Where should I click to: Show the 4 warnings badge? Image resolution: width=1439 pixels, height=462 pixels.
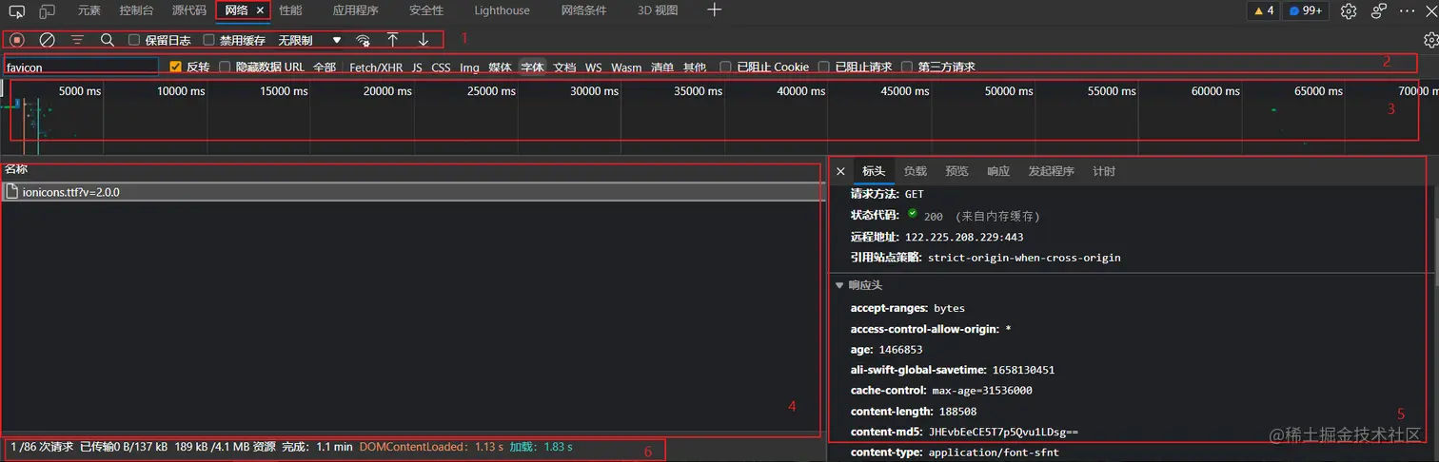pos(1264,10)
